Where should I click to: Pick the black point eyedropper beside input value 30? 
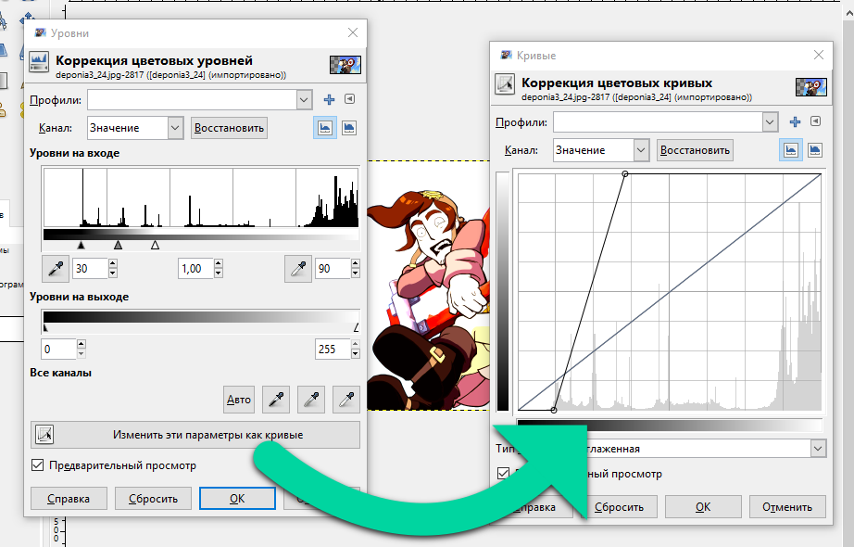pos(55,269)
